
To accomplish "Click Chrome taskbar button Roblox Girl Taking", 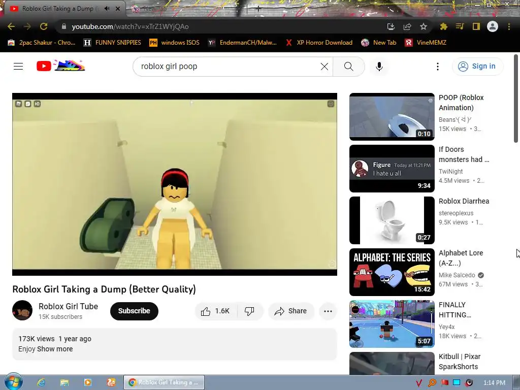I will pyautogui.click(x=164, y=382).
